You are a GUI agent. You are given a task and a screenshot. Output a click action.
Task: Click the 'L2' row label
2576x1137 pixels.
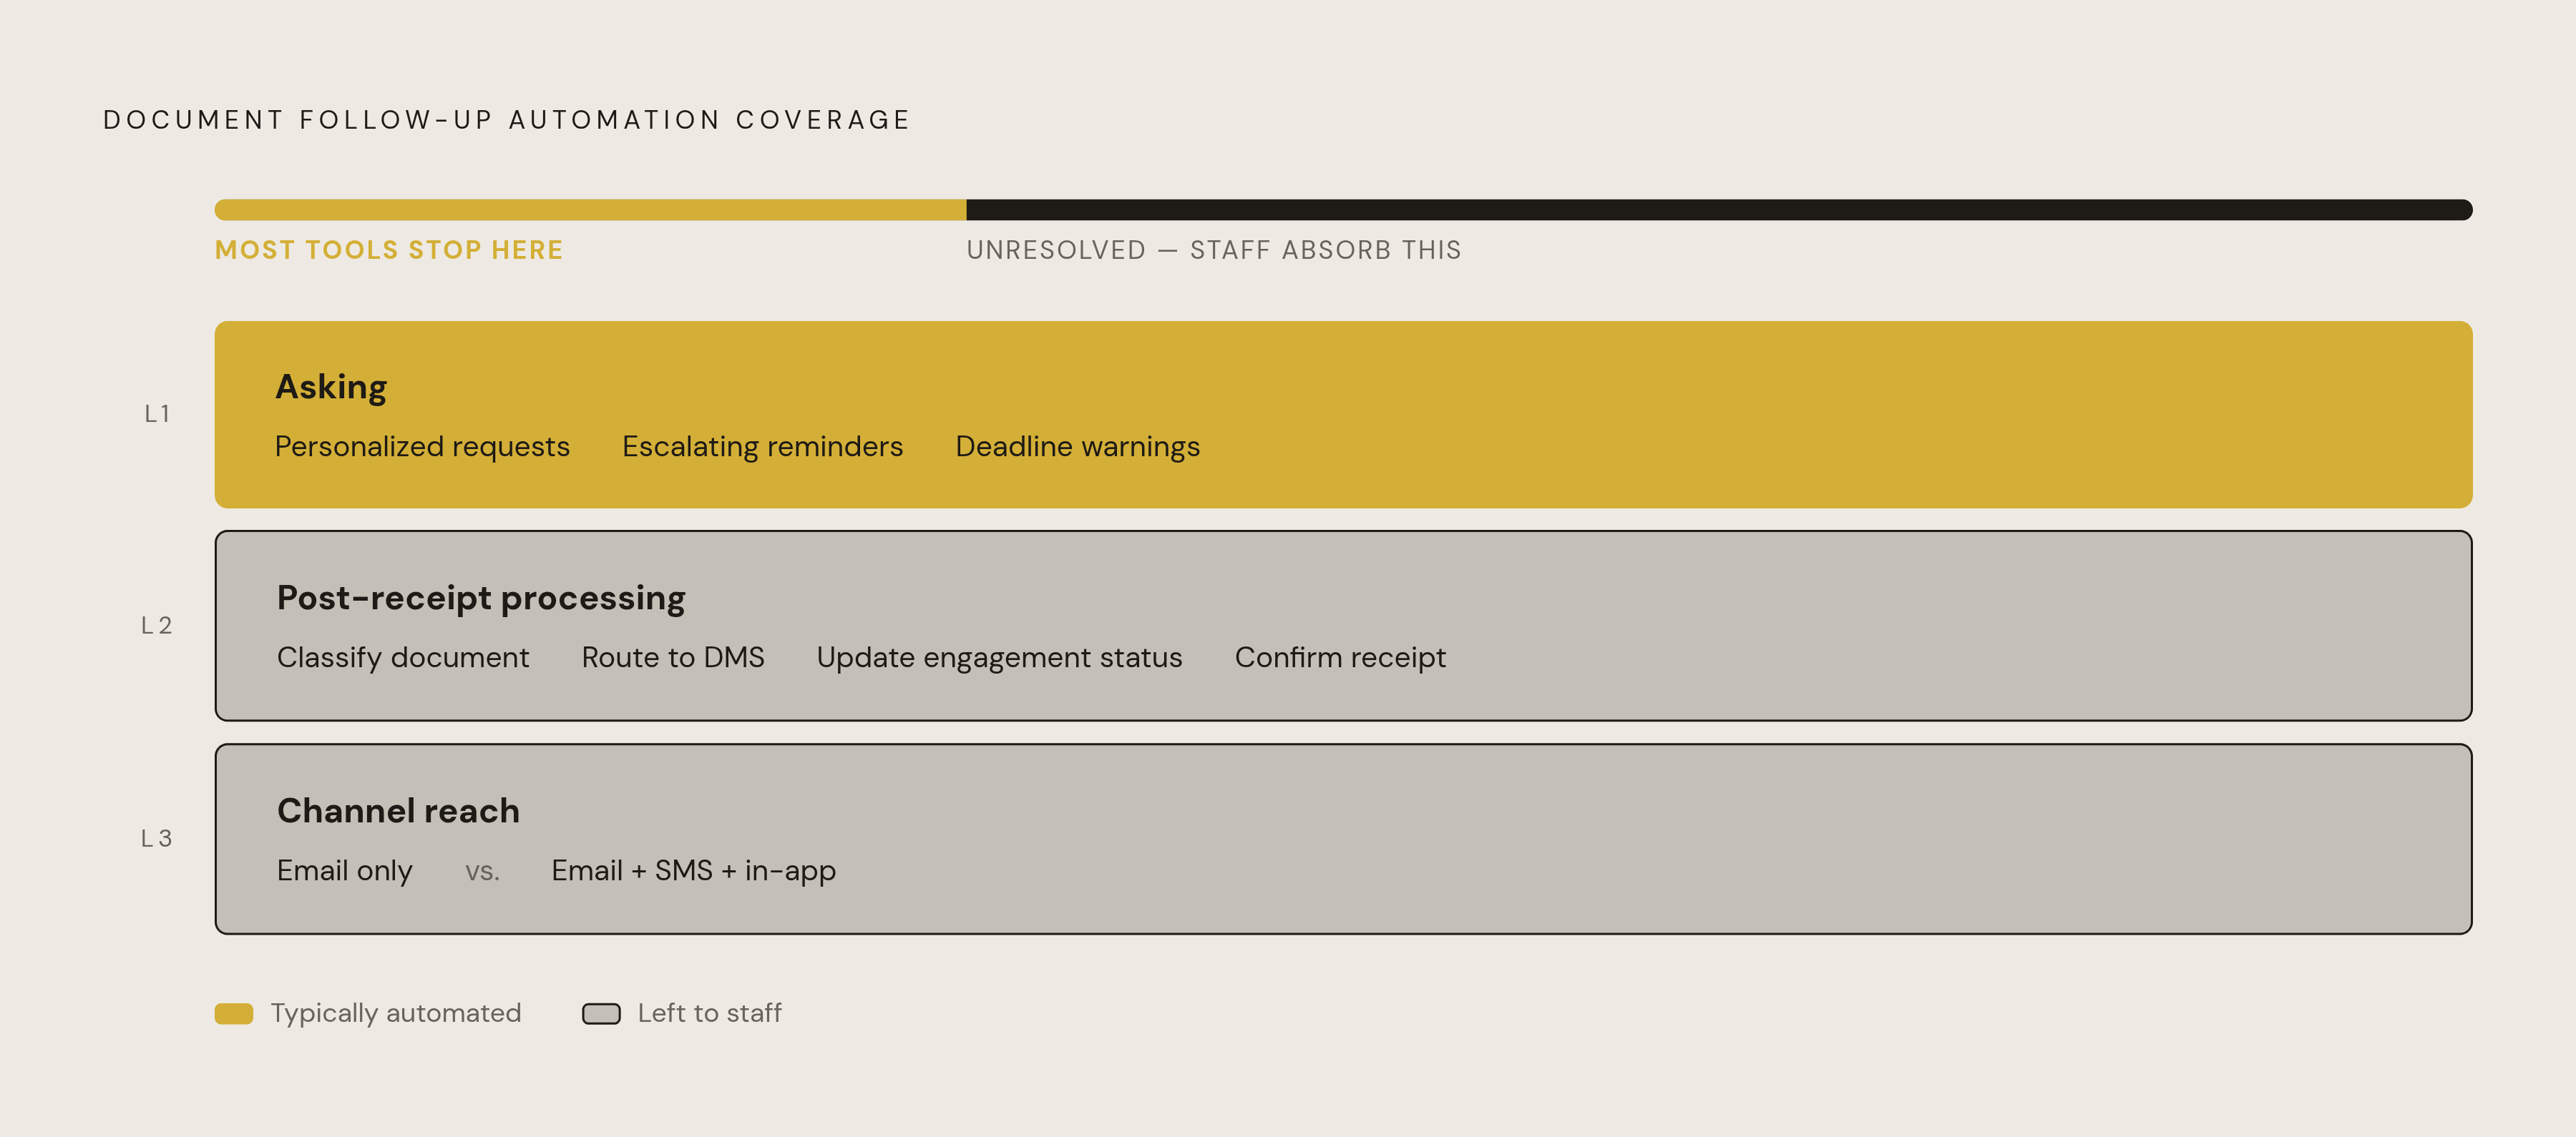point(156,626)
